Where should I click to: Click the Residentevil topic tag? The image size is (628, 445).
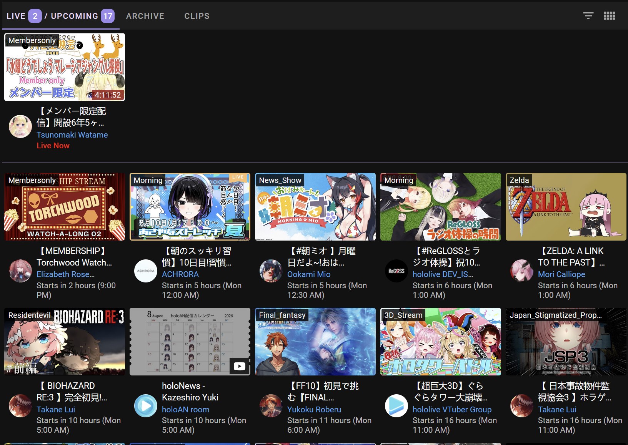(29, 315)
